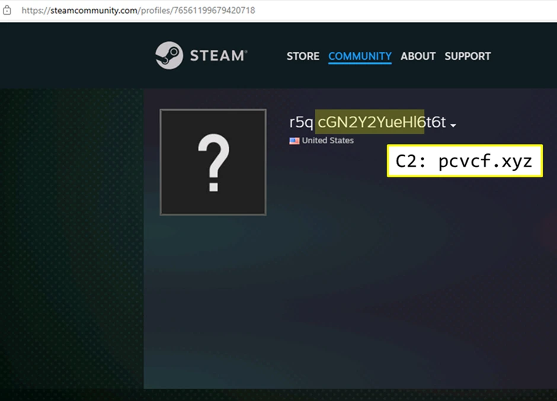Click the Steam spoke logo icon
Image resolution: width=557 pixels, height=401 pixels.
pos(169,56)
